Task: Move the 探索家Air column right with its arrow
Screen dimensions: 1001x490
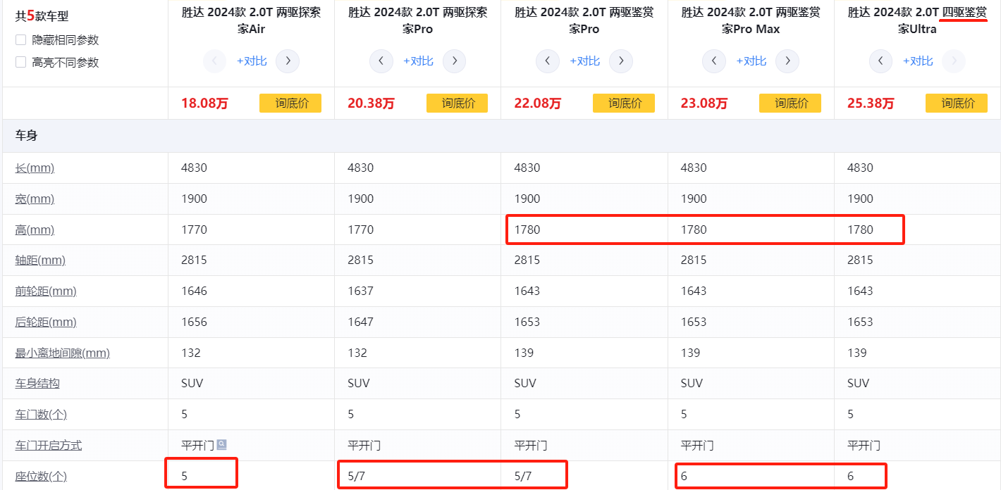Action: tap(288, 61)
